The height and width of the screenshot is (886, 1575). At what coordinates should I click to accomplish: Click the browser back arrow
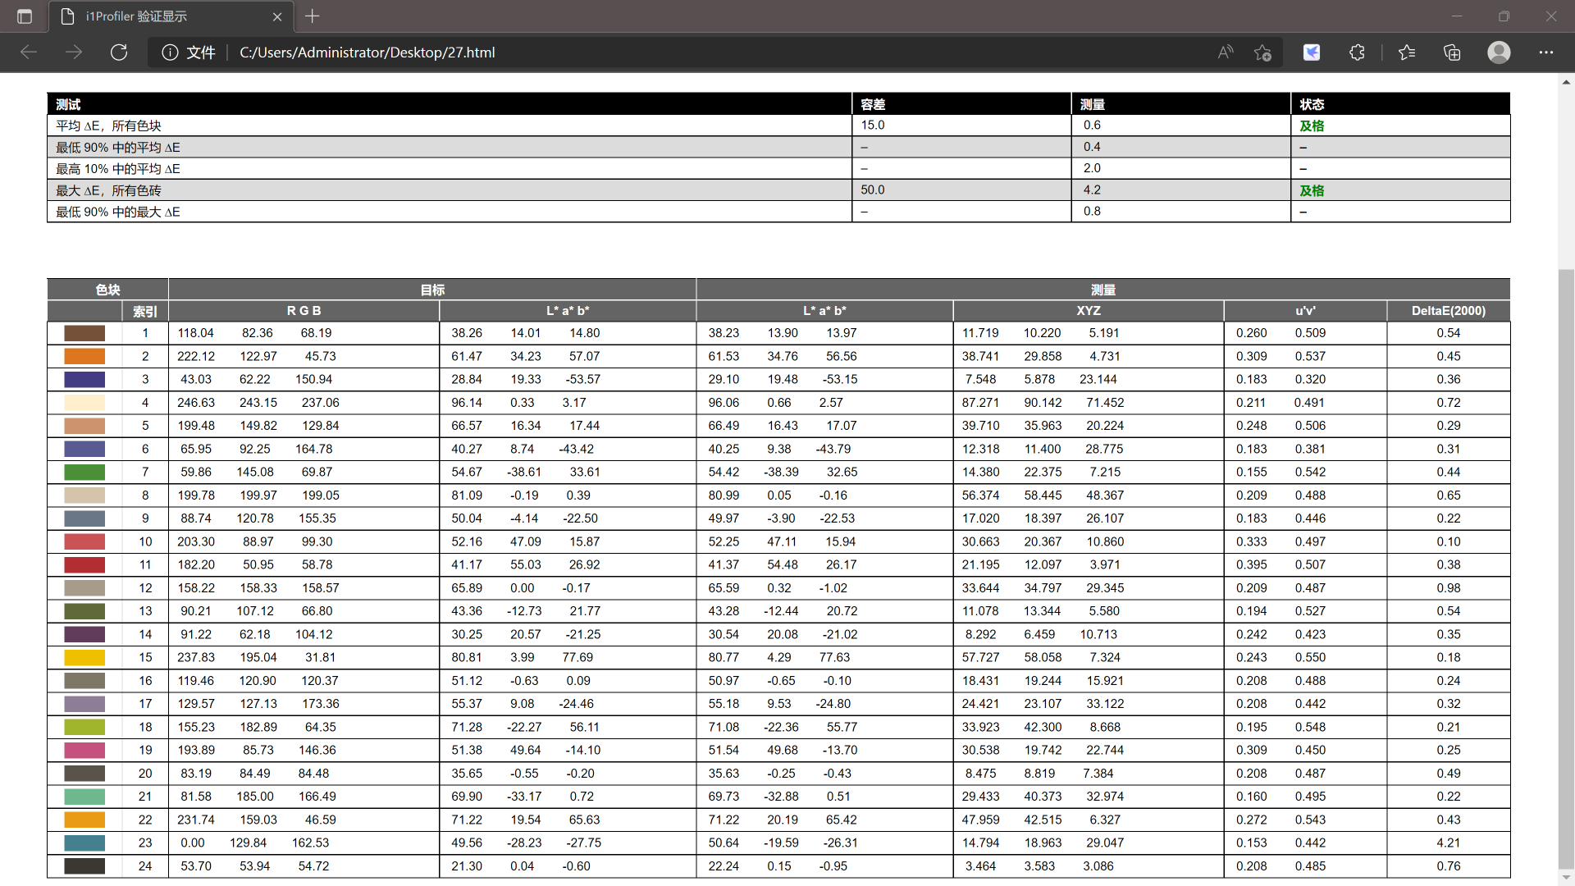[x=29, y=53]
